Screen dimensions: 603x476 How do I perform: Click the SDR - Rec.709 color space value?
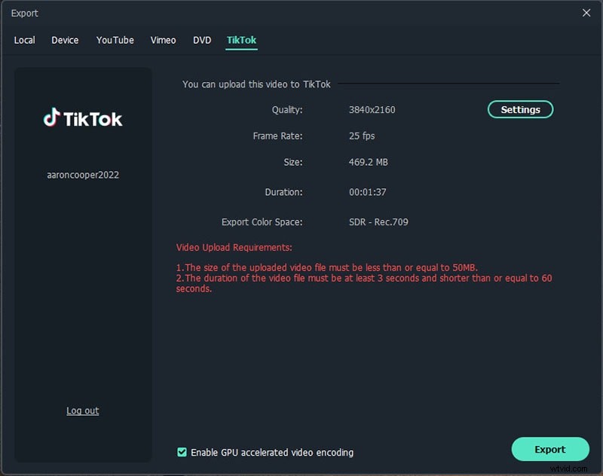click(x=376, y=221)
